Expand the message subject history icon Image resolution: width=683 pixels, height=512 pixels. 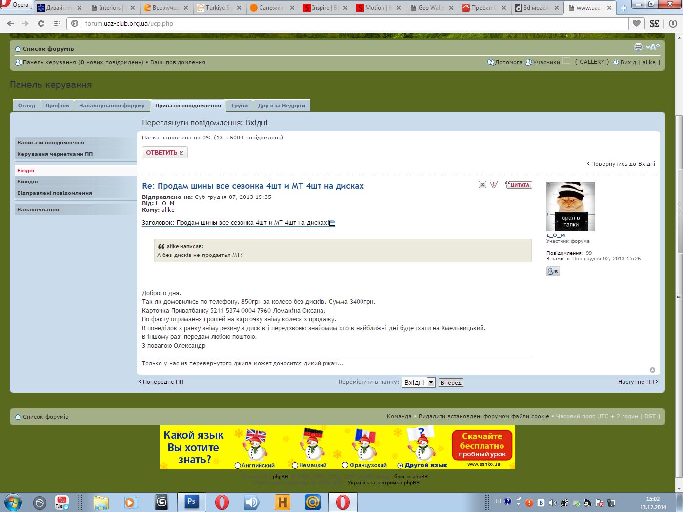332,223
